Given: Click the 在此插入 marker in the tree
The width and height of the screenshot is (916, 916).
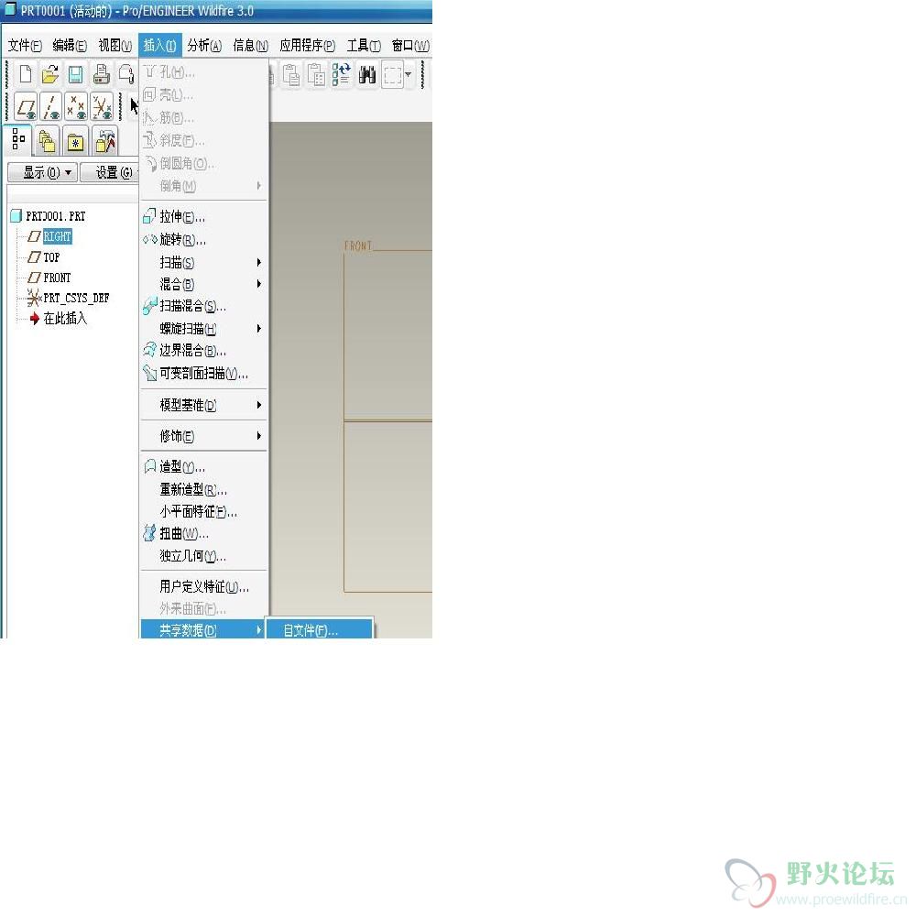Looking at the screenshot, I should [59, 319].
